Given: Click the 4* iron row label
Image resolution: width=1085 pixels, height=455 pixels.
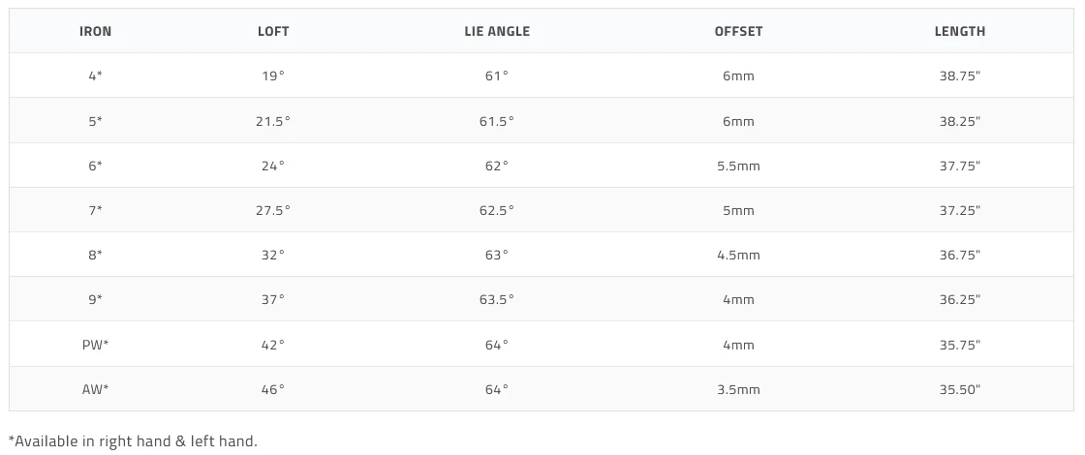Looking at the screenshot, I should pos(95,76).
